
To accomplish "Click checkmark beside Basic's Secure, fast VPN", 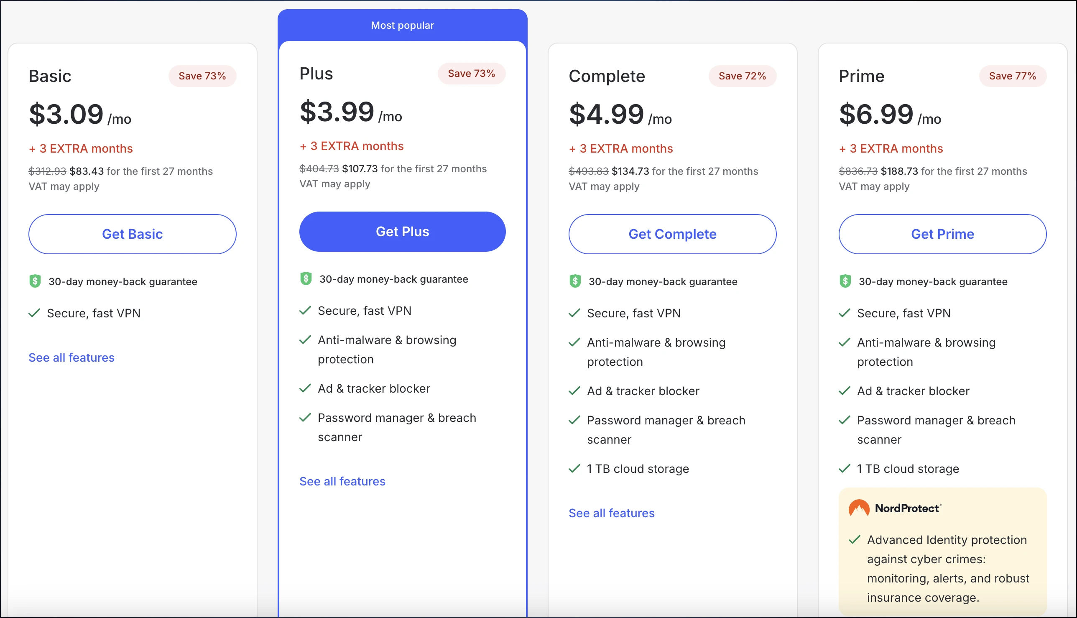I will tap(34, 313).
